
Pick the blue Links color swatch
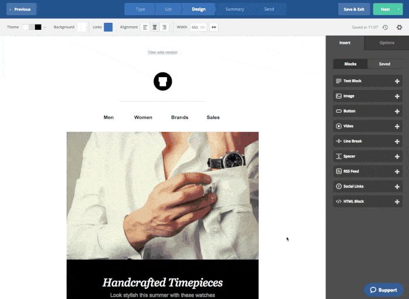coord(108,27)
